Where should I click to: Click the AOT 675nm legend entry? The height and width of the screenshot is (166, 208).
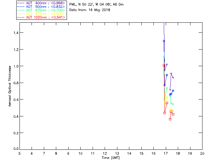coord(41,10)
